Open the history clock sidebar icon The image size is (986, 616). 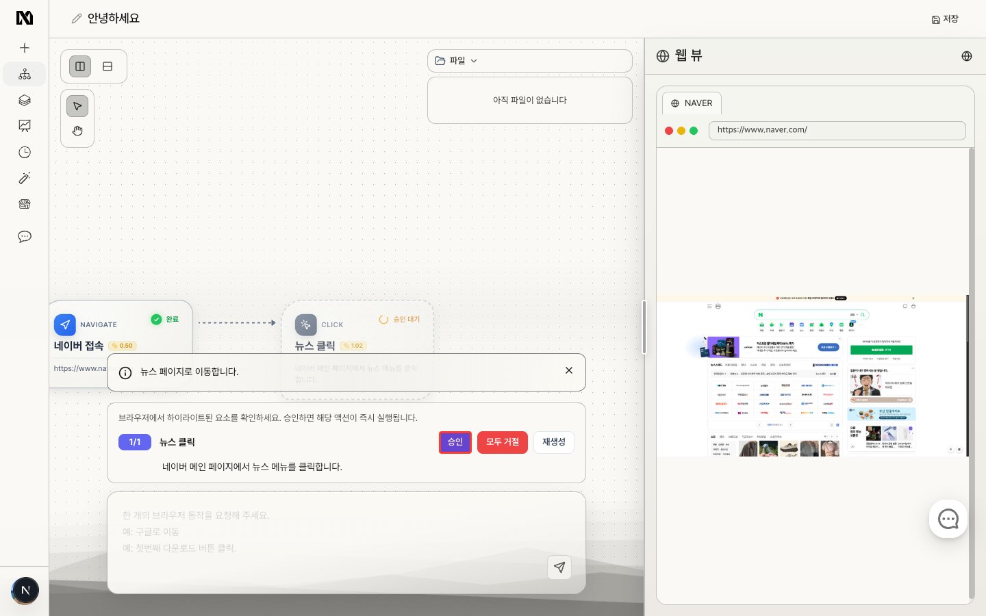pos(25,152)
